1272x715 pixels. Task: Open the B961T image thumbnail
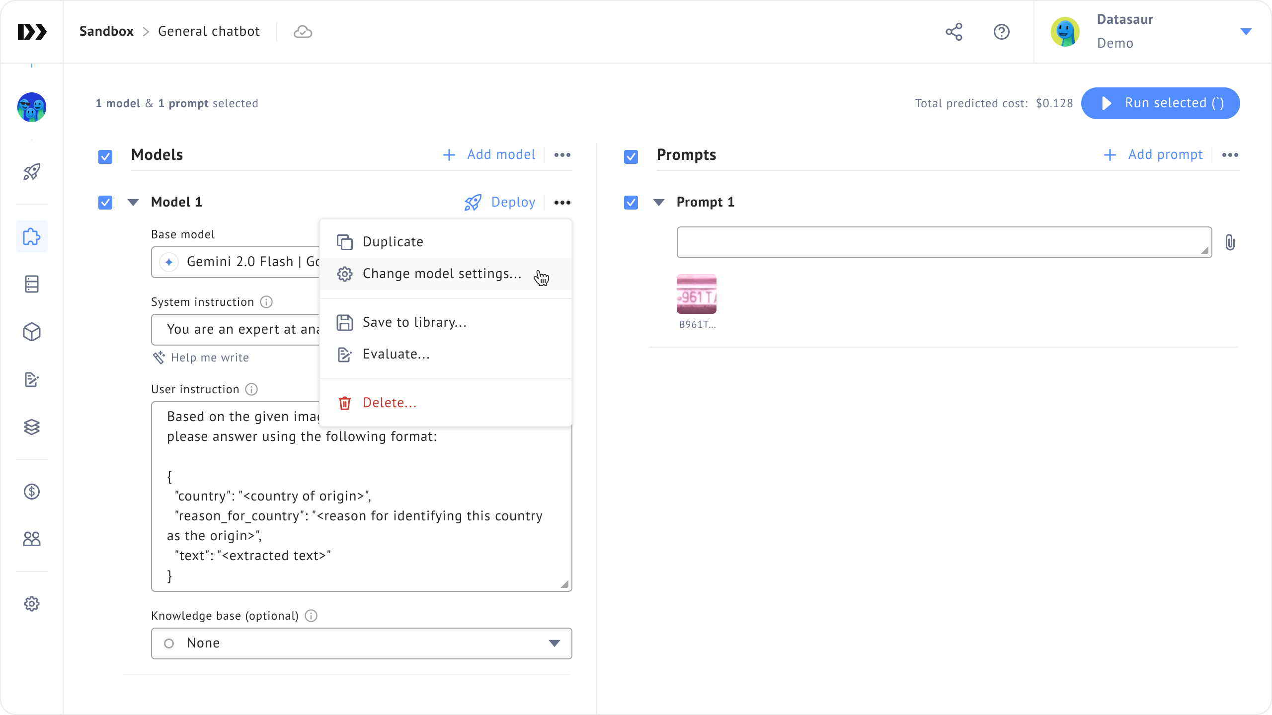pos(696,294)
